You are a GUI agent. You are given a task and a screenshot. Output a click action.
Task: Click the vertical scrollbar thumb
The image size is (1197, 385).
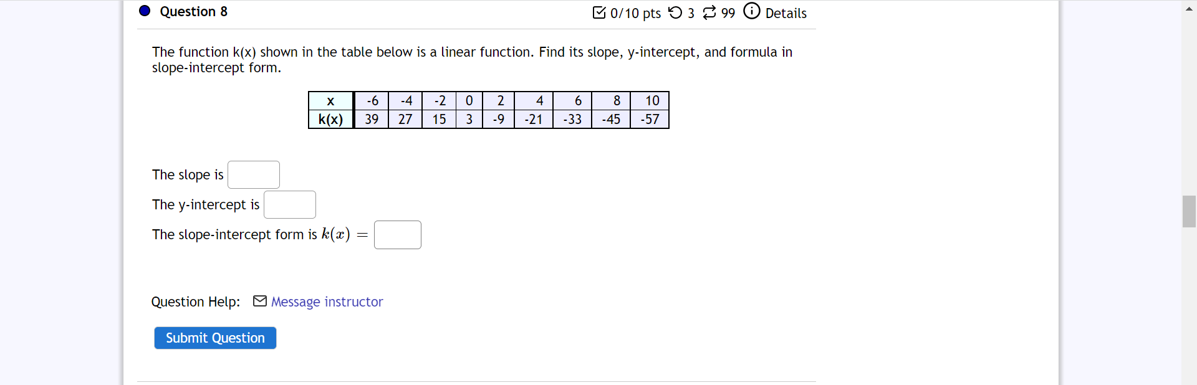1189,212
